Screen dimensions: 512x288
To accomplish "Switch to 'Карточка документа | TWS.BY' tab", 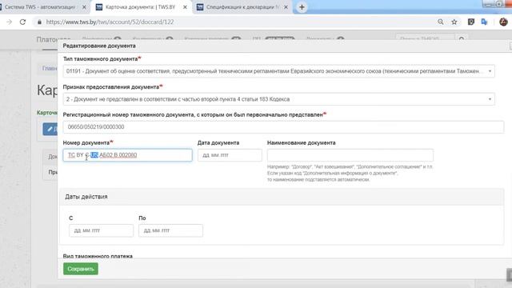I will [141, 7].
